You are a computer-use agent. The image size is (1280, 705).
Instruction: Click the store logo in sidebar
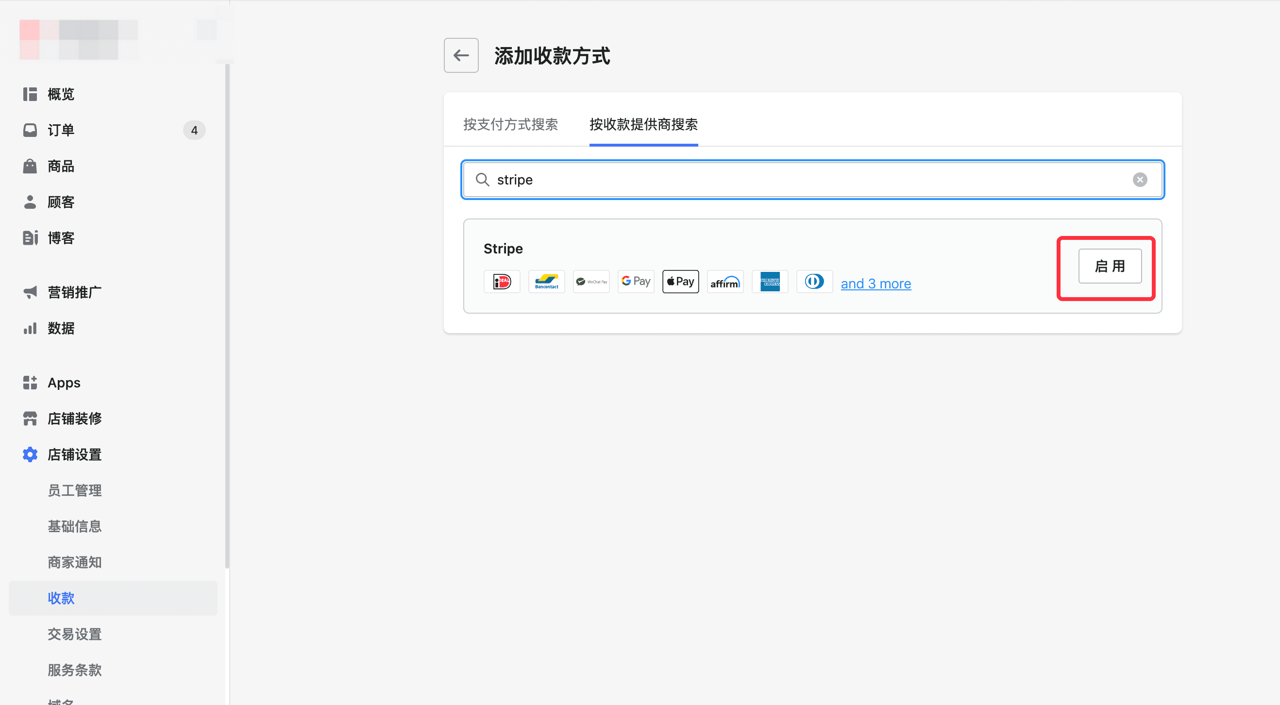79,40
